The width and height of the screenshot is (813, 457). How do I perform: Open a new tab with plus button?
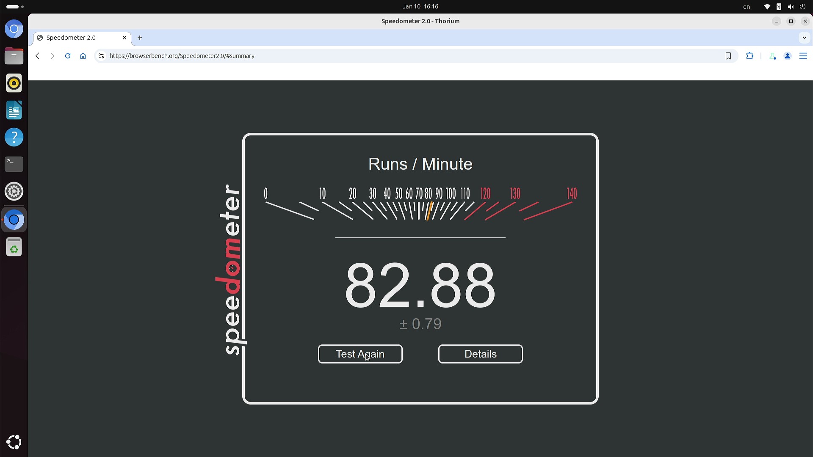140,38
